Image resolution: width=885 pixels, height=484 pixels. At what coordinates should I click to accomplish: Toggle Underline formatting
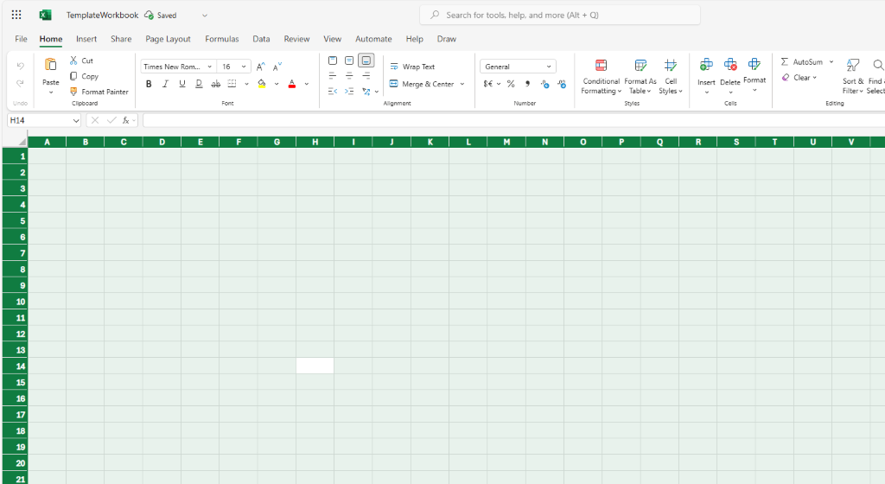182,84
